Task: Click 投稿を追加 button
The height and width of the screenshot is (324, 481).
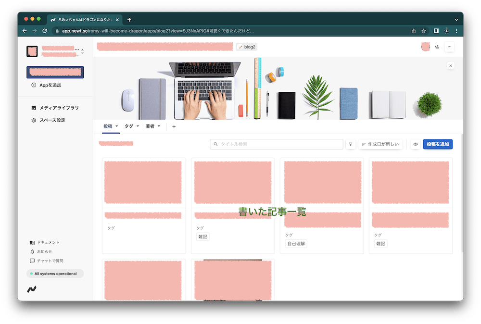Action: click(x=438, y=144)
